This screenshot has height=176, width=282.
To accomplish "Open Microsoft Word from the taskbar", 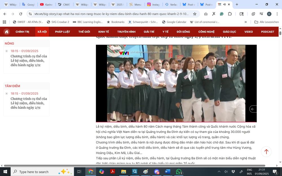I will (168, 172).
